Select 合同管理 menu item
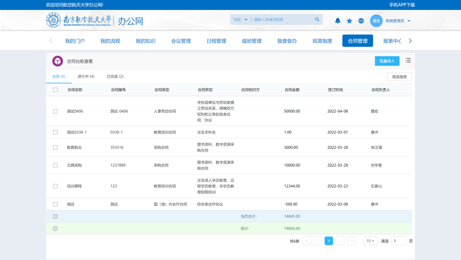This screenshot has height=260, width=461. pos(358,41)
